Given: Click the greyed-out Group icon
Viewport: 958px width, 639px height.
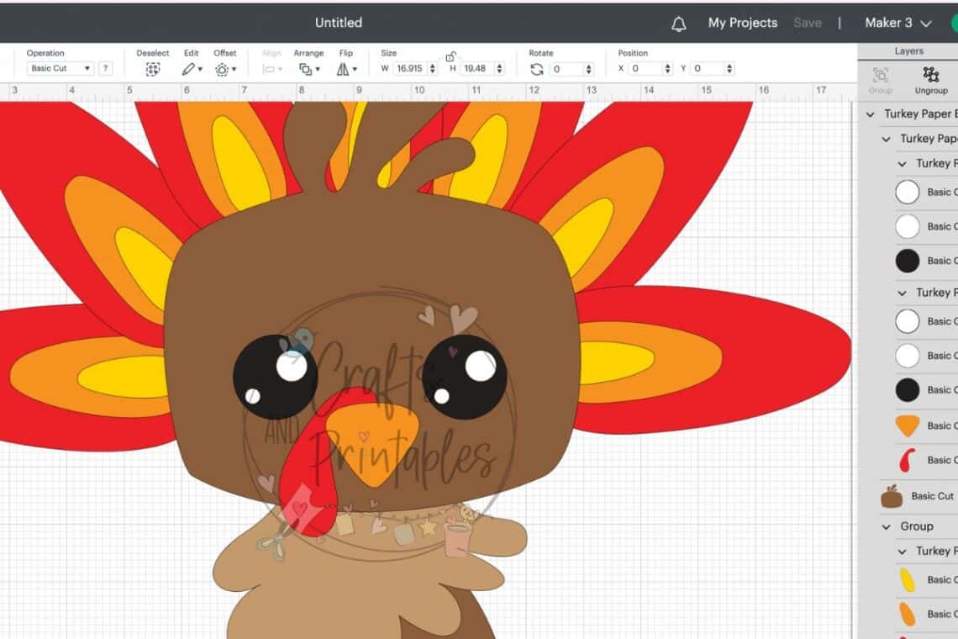Looking at the screenshot, I should pyautogui.click(x=881, y=75).
